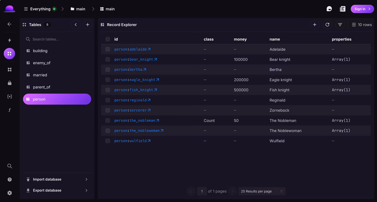Click the database icon before last main
Viewport: 377px width, 202px height.
102,9
